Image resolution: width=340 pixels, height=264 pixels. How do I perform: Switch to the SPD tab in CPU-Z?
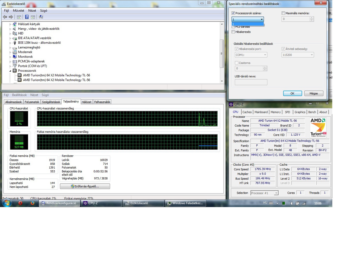287,112
